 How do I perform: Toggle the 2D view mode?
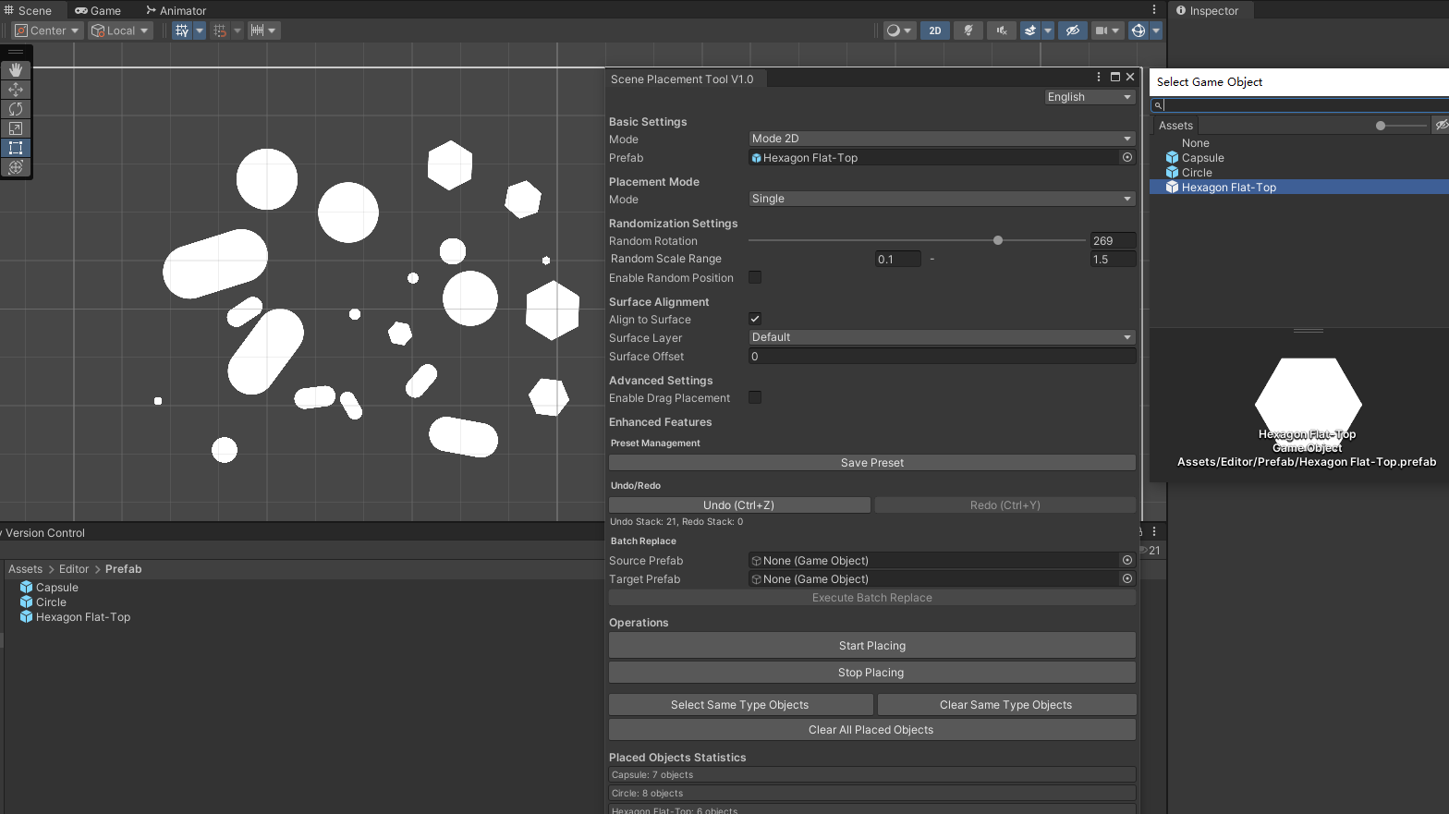(934, 30)
